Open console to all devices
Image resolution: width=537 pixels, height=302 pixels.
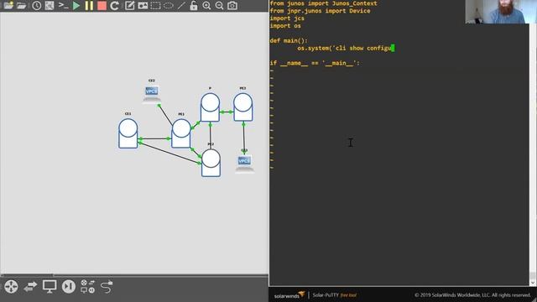click(64, 5)
